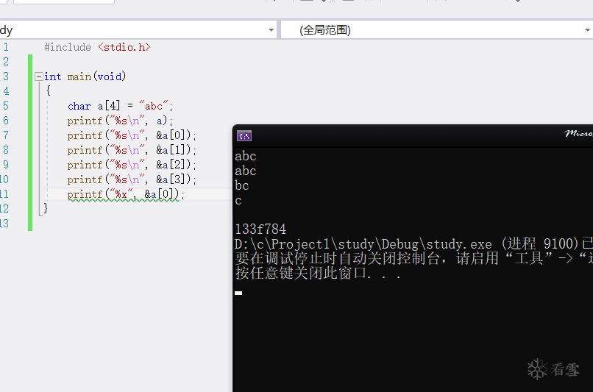Viewport: 593px width, 392px height.
Task: Collapse the main function outline box
Action: point(38,76)
